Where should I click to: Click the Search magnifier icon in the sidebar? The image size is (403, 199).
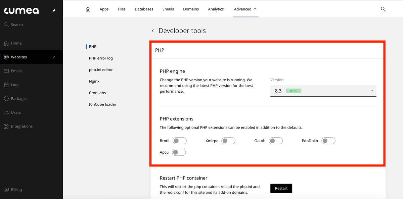[x=6, y=24]
